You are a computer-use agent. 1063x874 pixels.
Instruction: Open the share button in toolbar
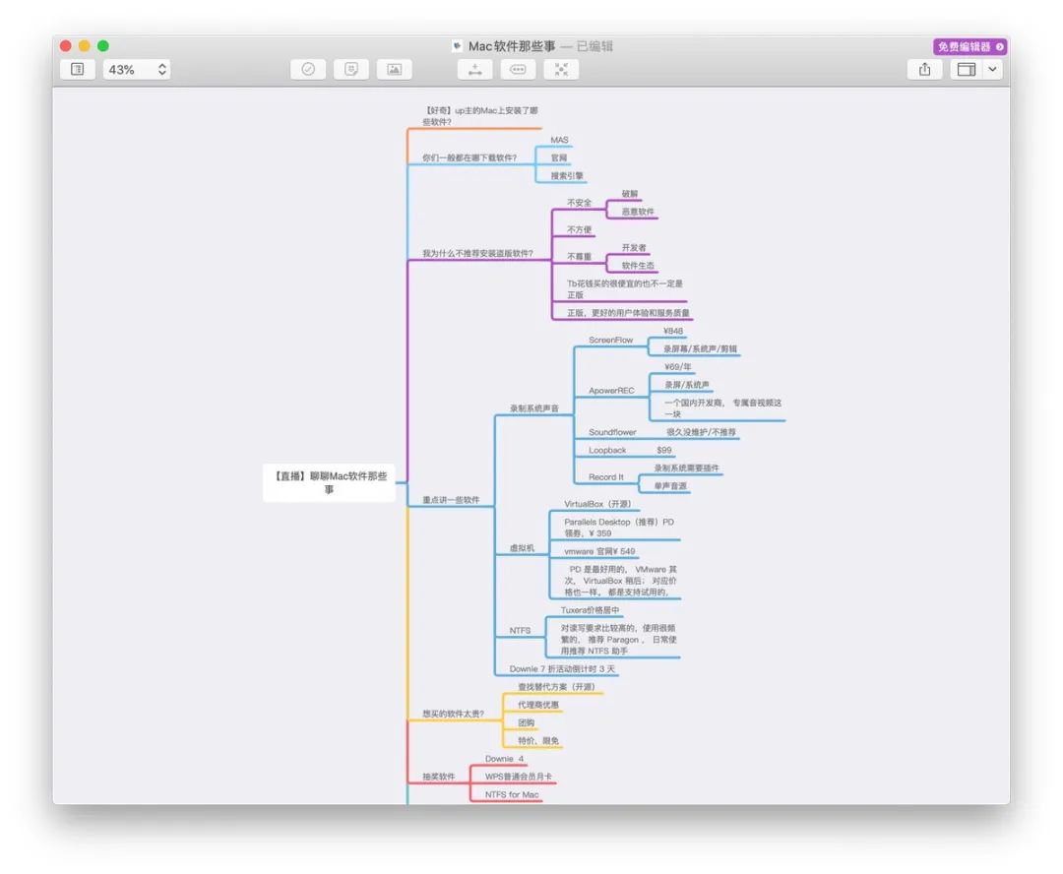tap(924, 69)
